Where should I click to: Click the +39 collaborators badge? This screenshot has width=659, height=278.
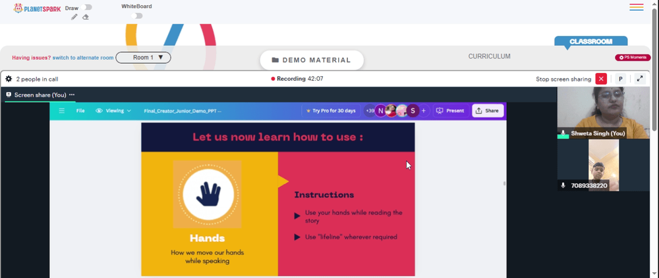(x=370, y=110)
